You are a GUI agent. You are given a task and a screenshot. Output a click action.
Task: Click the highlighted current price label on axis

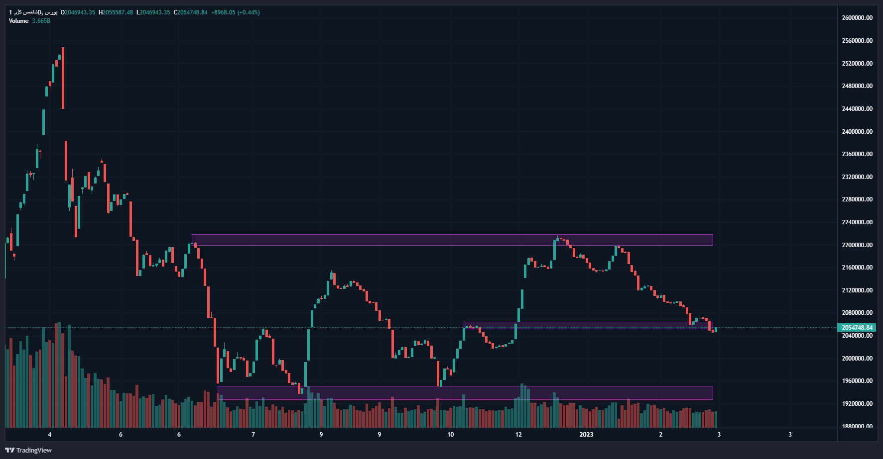(x=857, y=328)
